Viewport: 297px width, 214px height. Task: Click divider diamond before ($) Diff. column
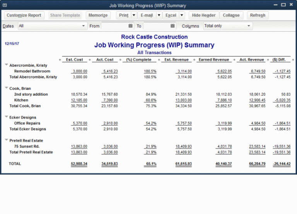[268, 60]
